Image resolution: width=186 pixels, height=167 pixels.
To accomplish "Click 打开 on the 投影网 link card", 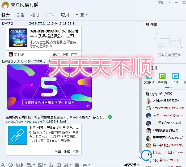I will [x=75, y=152].
